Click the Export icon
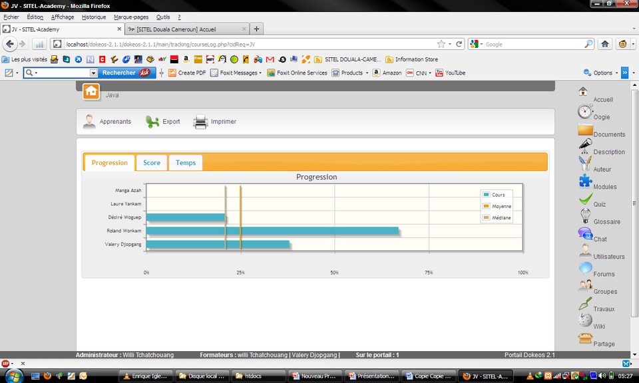 (152, 122)
